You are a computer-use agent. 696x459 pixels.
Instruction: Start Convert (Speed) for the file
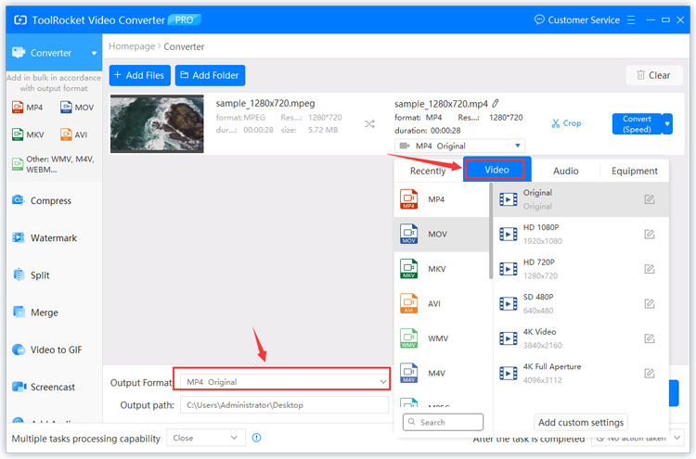pos(637,123)
